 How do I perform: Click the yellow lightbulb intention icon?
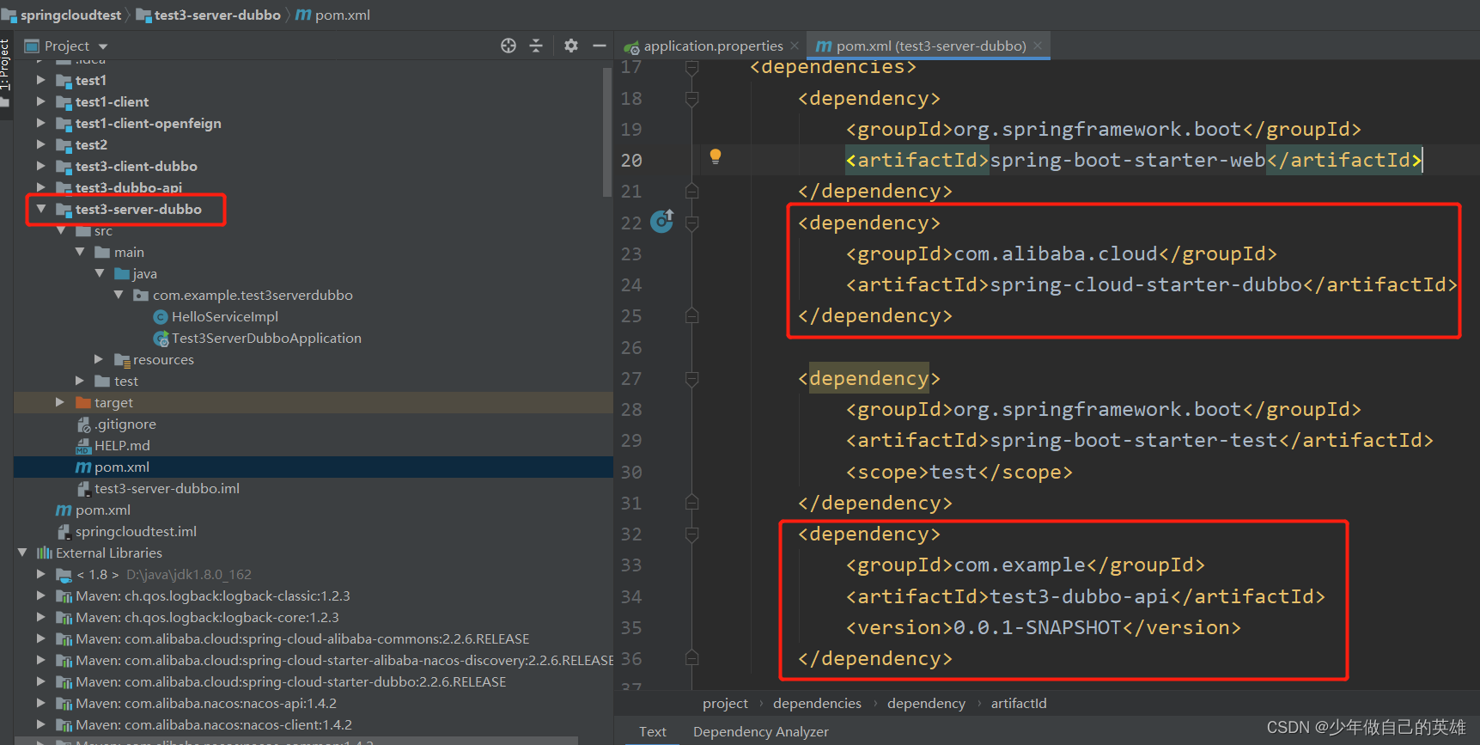(715, 156)
